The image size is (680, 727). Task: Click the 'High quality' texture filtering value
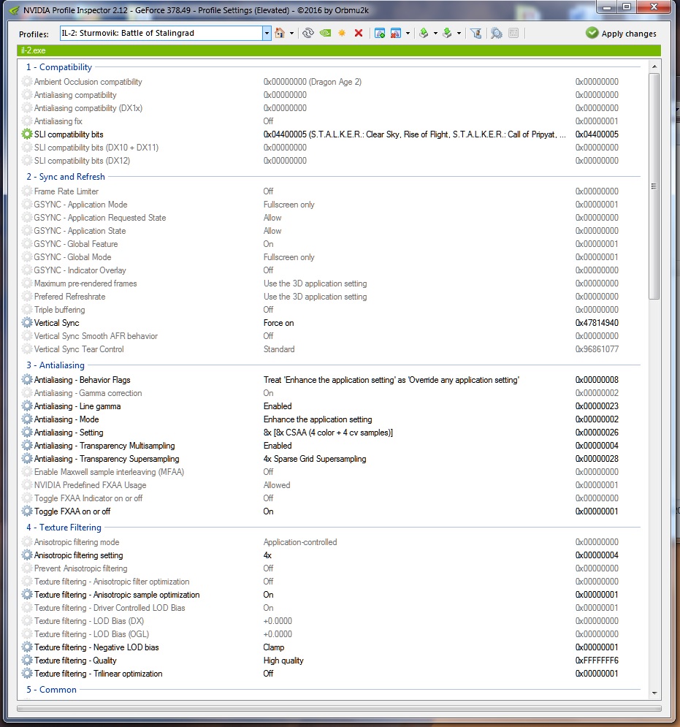(x=283, y=661)
